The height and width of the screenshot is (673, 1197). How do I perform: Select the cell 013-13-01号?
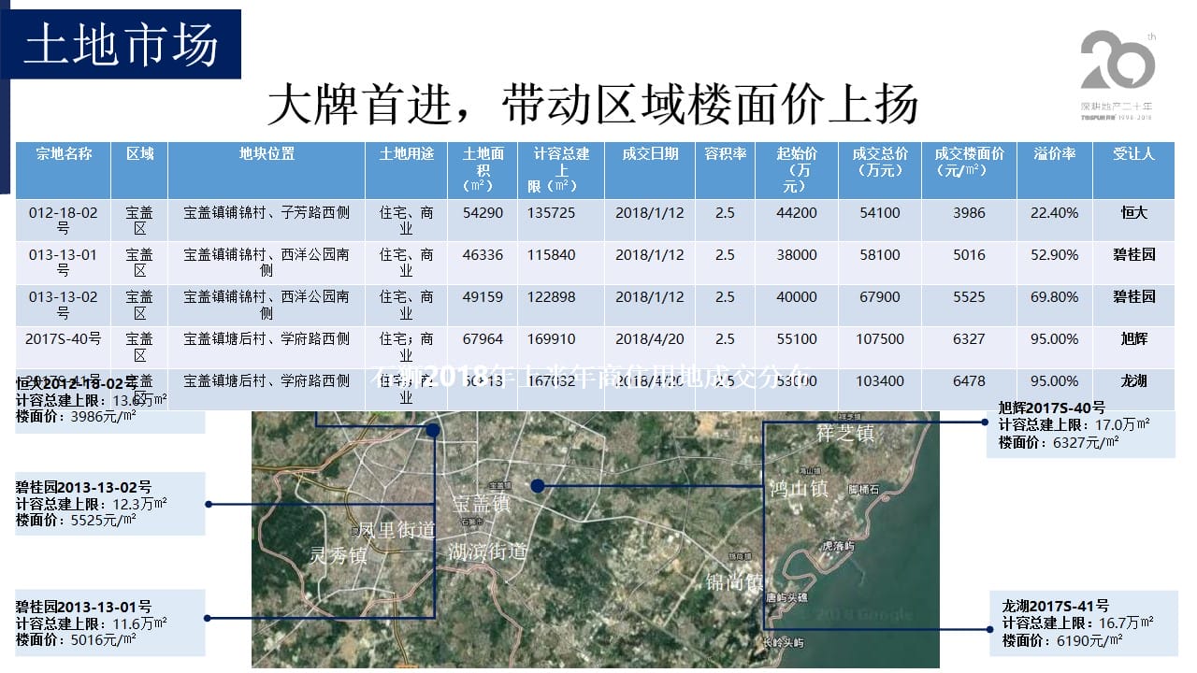click(64, 262)
